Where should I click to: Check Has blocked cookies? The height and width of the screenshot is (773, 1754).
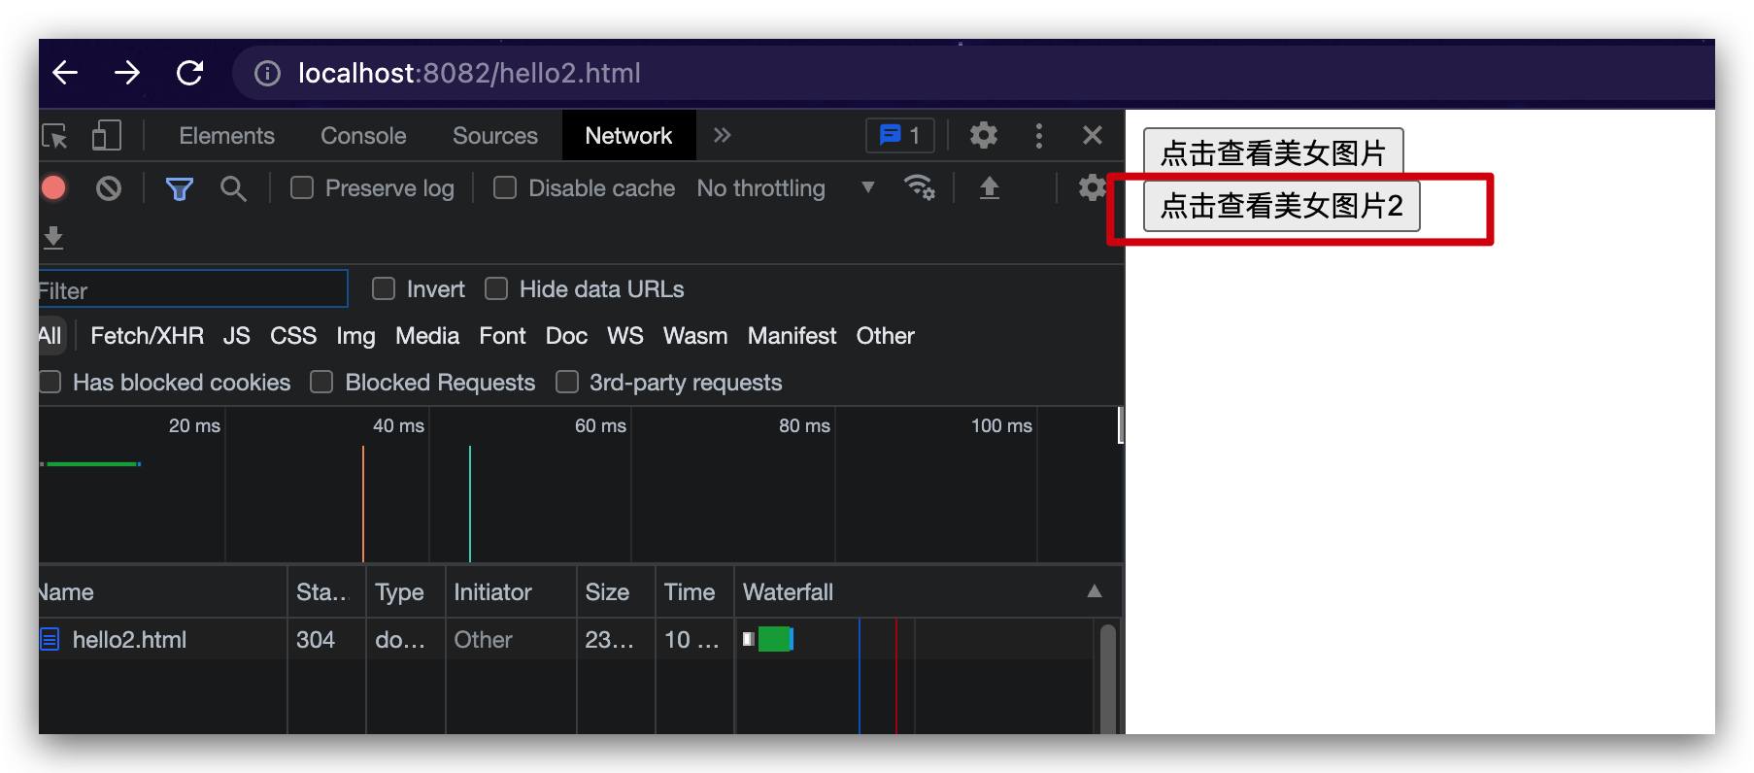(x=51, y=382)
